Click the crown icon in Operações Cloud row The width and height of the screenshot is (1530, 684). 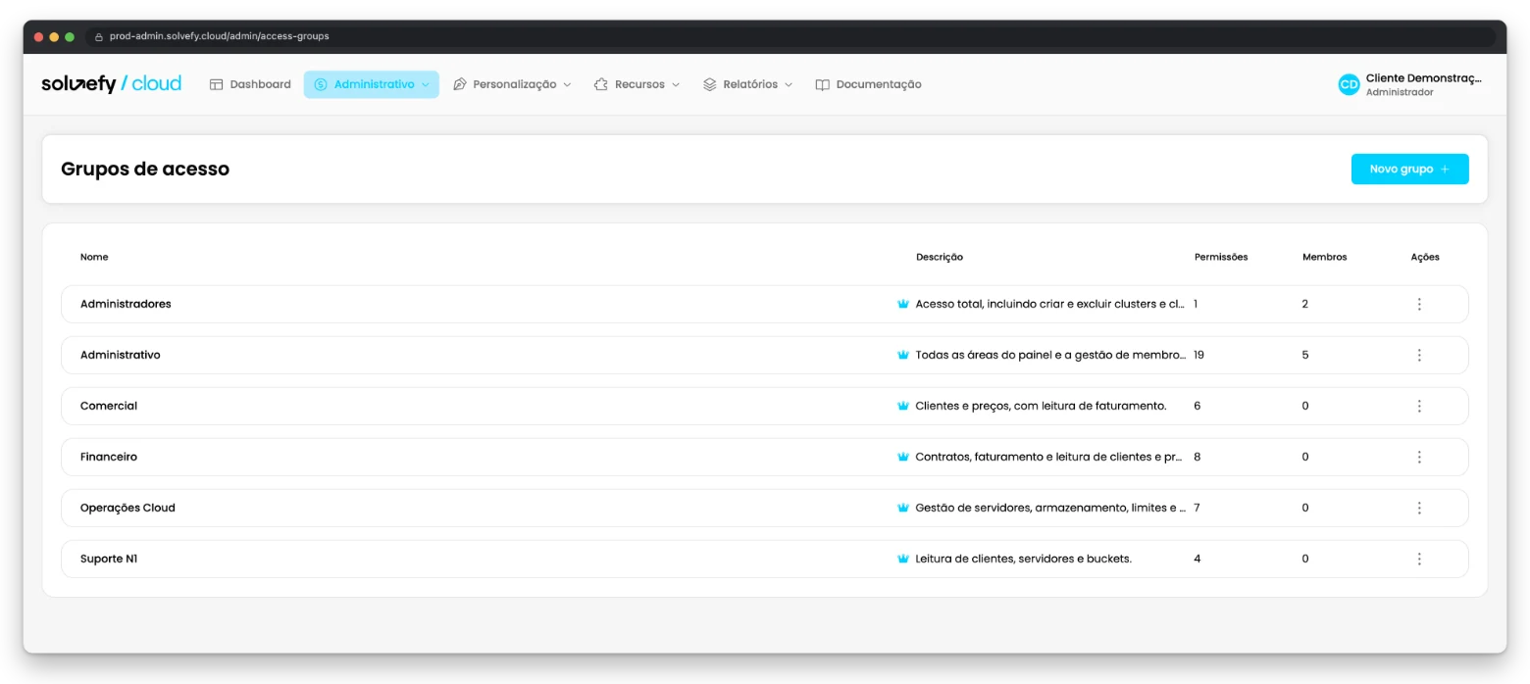tap(903, 508)
